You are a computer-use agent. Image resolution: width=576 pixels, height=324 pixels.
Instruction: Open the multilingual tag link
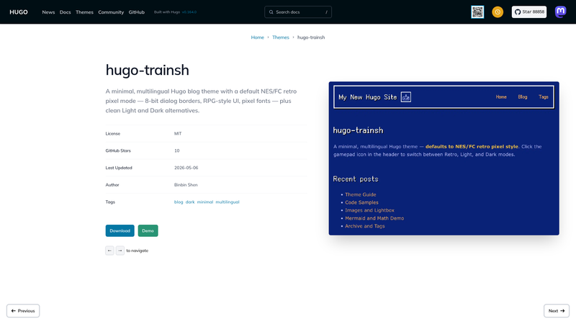pyautogui.click(x=228, y=202)
